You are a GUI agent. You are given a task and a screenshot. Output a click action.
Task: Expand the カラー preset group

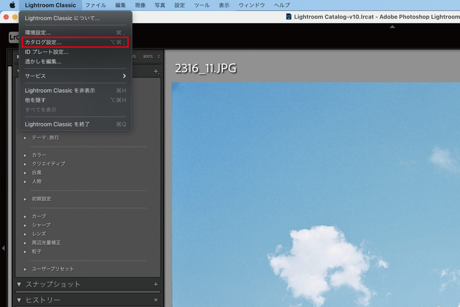[25, 155]
